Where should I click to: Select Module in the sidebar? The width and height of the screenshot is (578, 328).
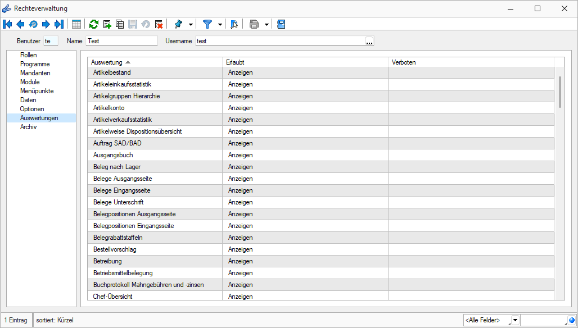30,82
